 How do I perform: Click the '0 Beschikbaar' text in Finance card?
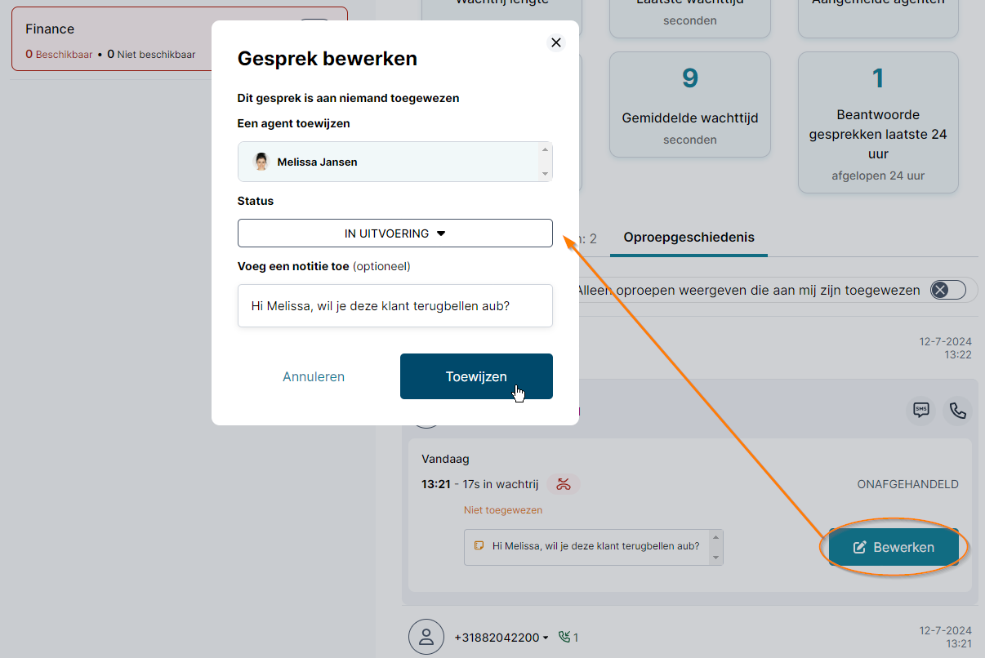tap(59, 55)
